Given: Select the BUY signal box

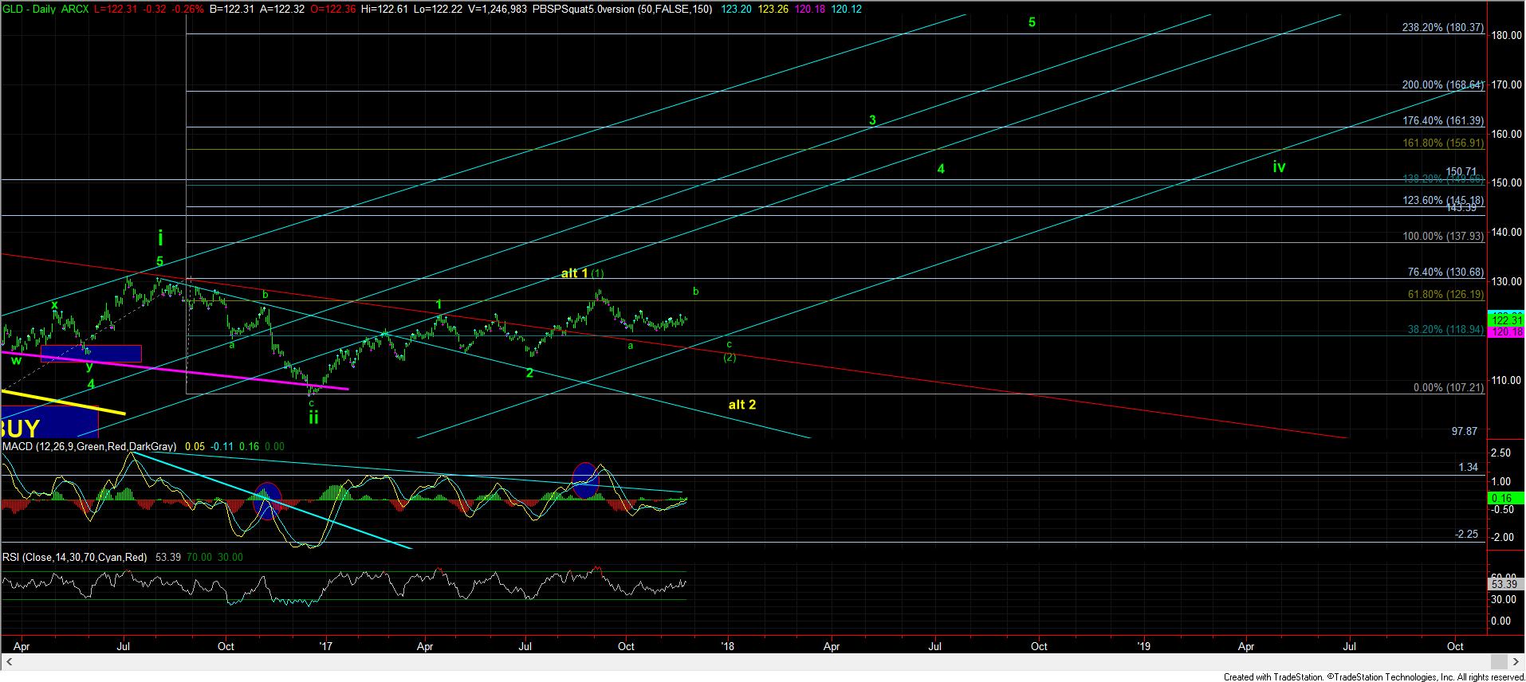Looking at the screenshot, I should point(48,422).
